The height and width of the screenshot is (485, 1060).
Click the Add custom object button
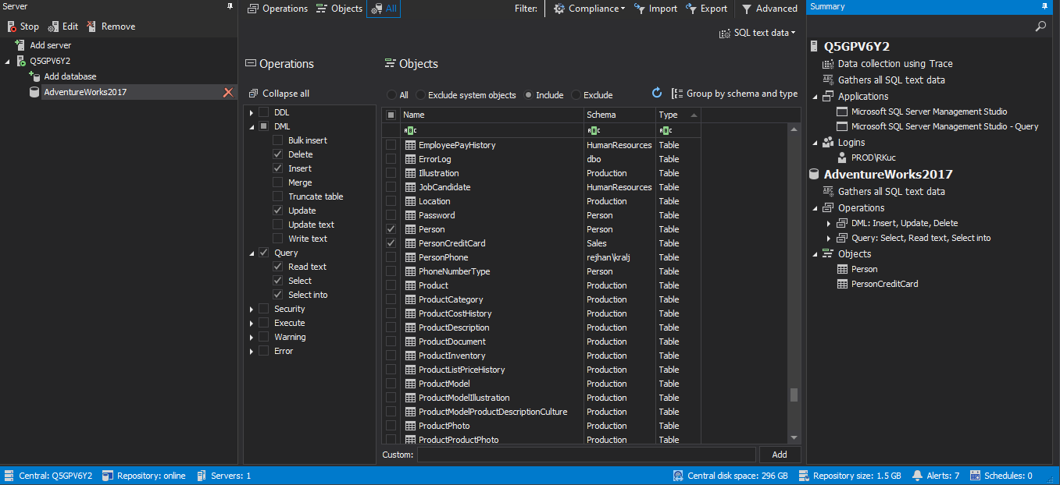(780, 455)
